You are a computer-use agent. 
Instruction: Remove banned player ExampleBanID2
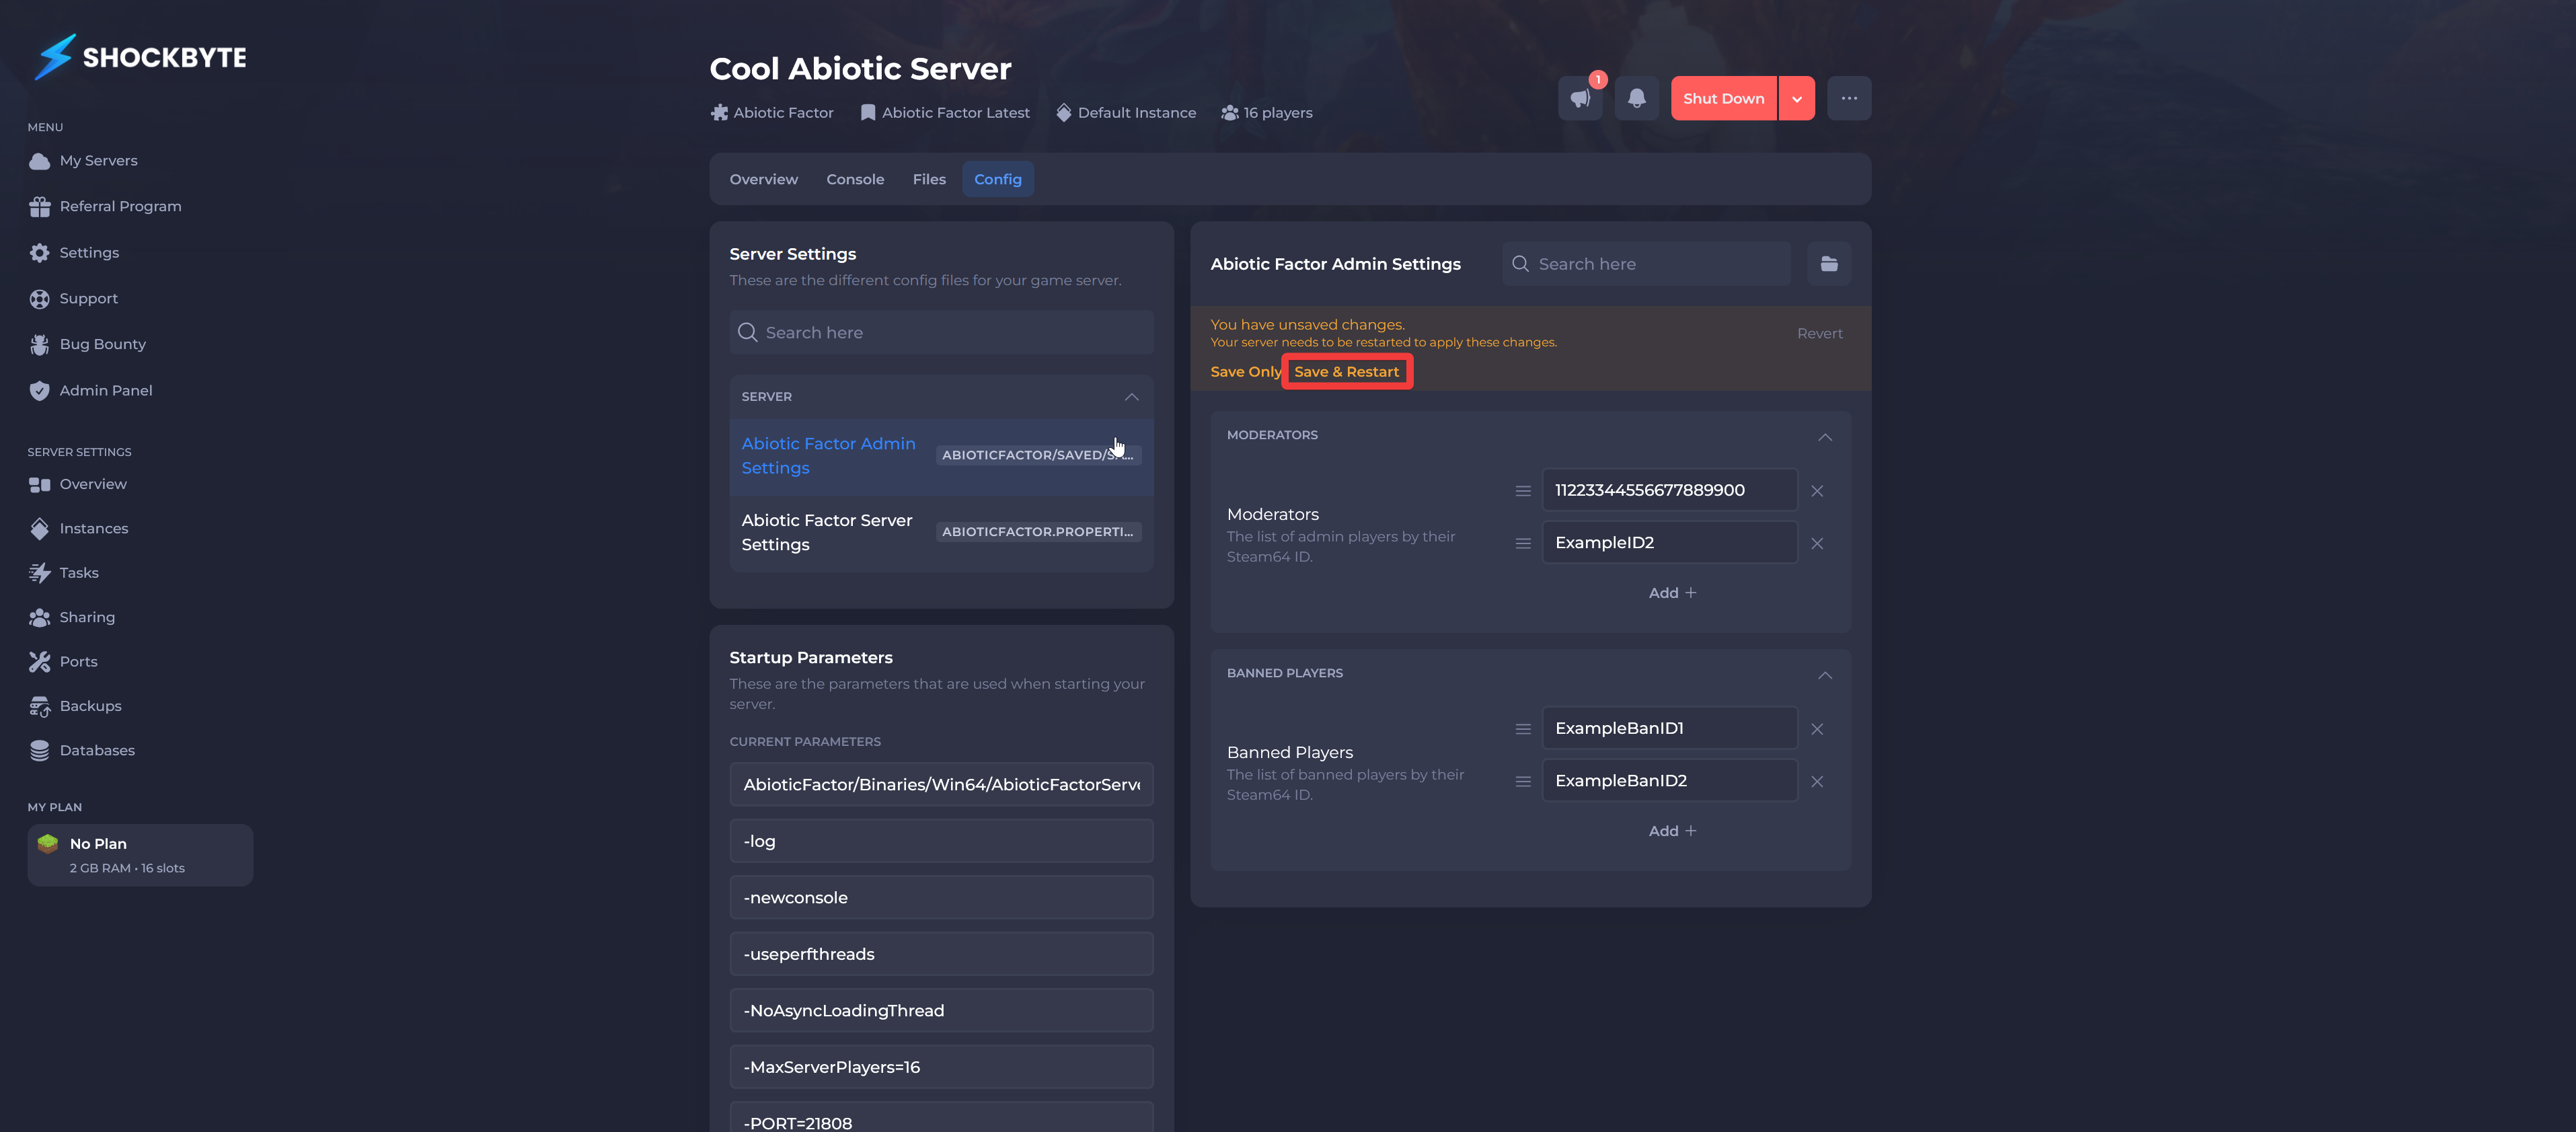tap(1816, 781)
